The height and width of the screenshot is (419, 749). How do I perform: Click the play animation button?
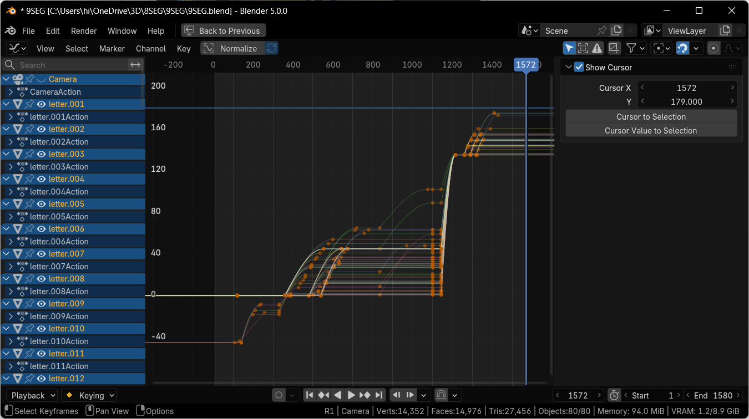[x=351, y=395]
